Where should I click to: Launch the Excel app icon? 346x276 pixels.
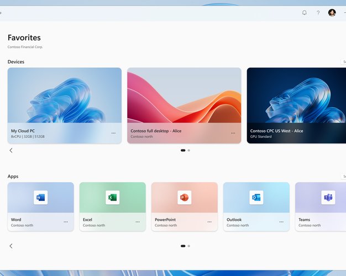(113, 197)
